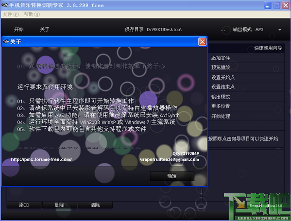This screenshot has height=221, width=291.
Task: Close the 关于 dialog with red X
Action: pyautogui.click(x=202, y=42)
